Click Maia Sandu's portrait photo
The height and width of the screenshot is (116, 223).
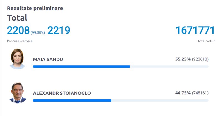click(18, 59)
